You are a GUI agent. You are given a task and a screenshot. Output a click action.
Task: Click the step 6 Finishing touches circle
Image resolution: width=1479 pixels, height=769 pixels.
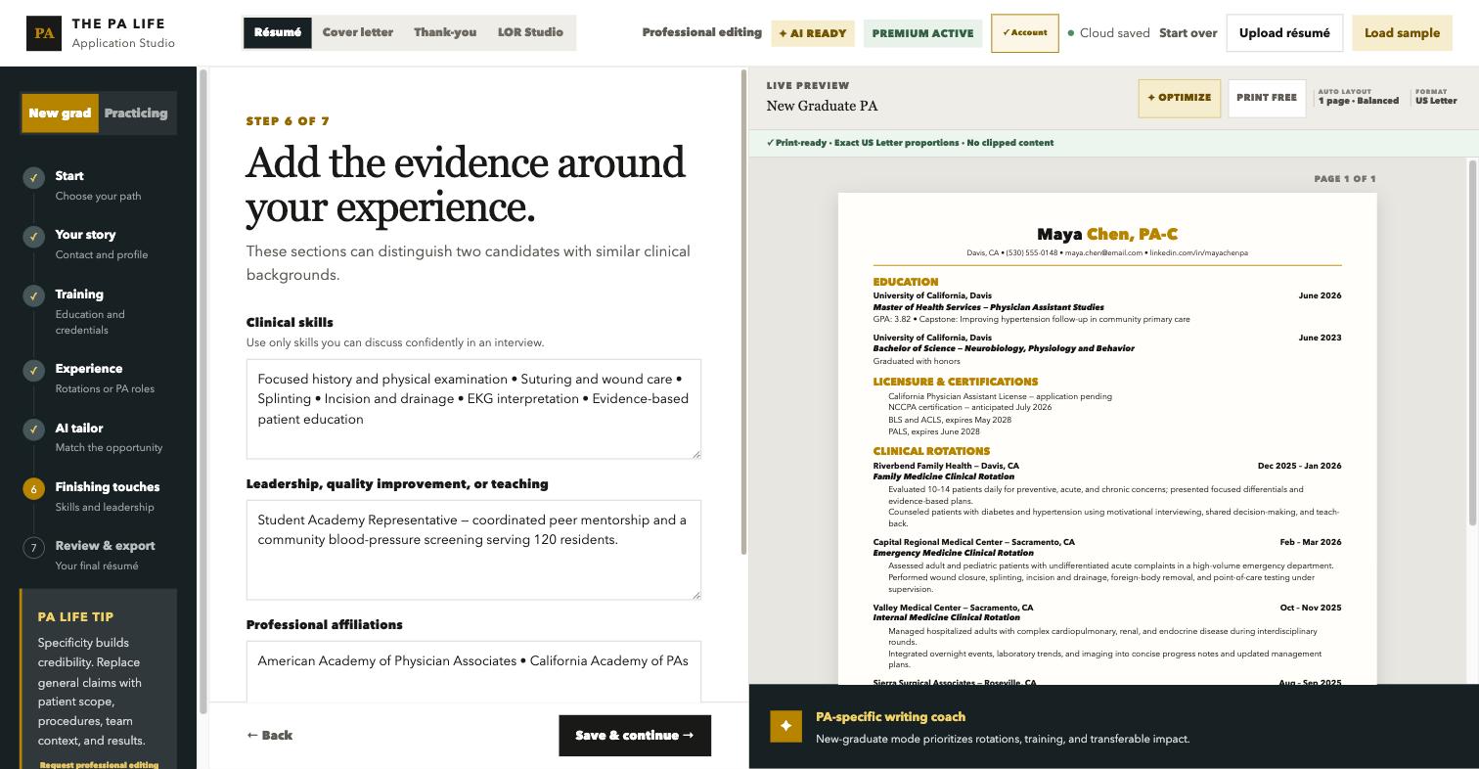(33, 488)
